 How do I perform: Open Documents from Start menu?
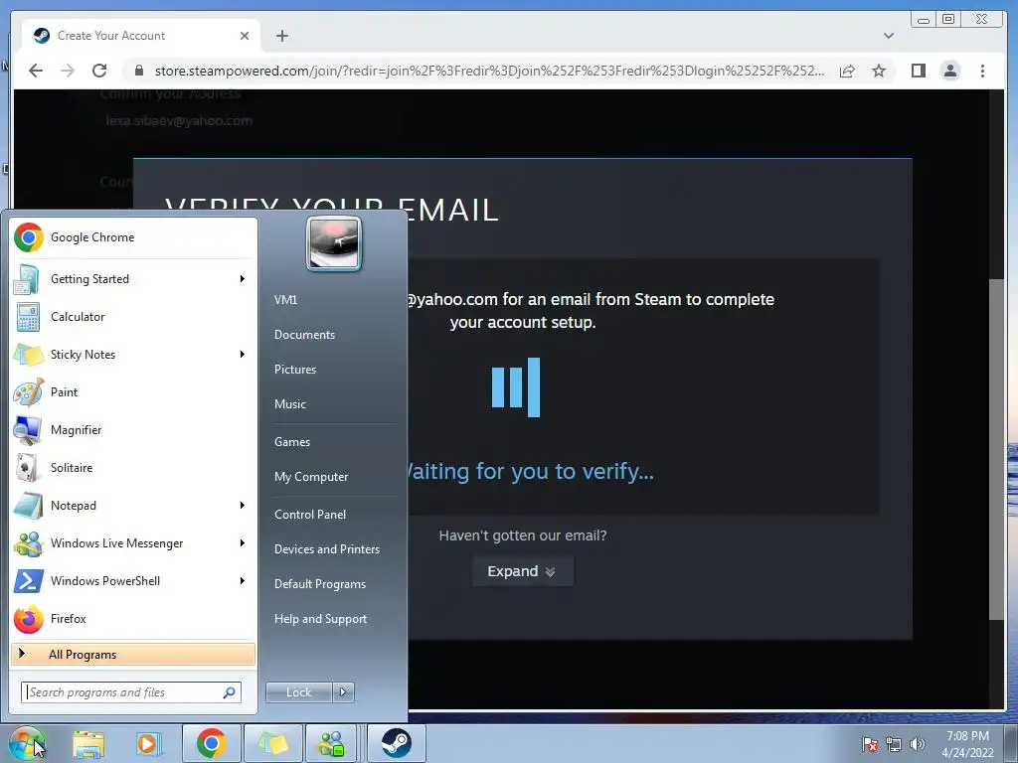(304, 335)
